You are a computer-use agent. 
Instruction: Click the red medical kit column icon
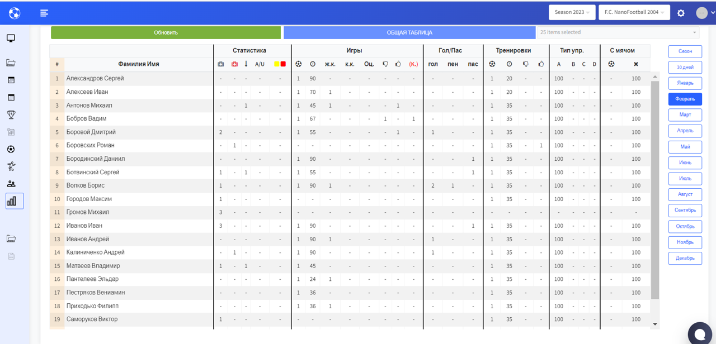coord(234,64)
